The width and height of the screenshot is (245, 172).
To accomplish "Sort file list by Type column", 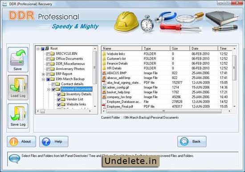I will (156, 49).
